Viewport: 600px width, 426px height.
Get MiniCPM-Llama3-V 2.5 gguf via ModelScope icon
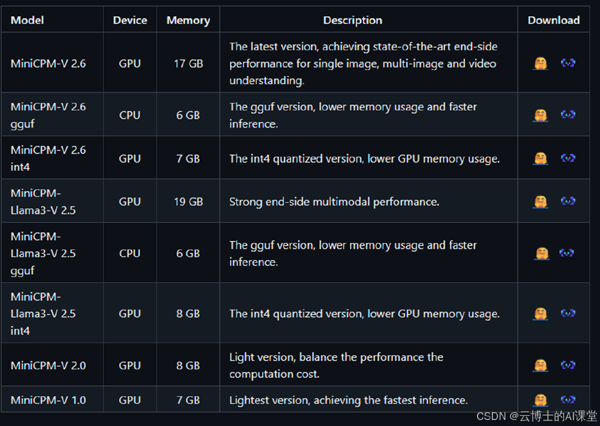567,253
